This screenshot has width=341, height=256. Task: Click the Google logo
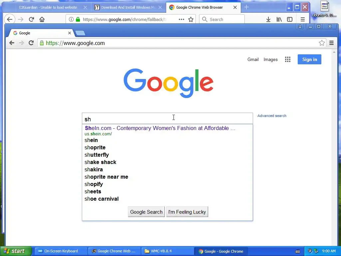click(168, 83)
